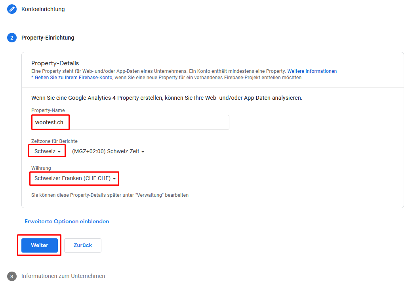Click the caret next to Schweiz
Viewport: 410px width, 289px height.
click(59, 152)
